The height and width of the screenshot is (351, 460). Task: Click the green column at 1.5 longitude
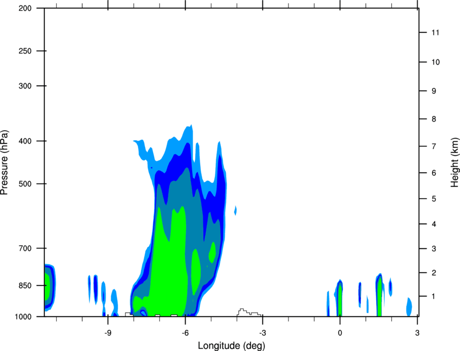(379, 297)
